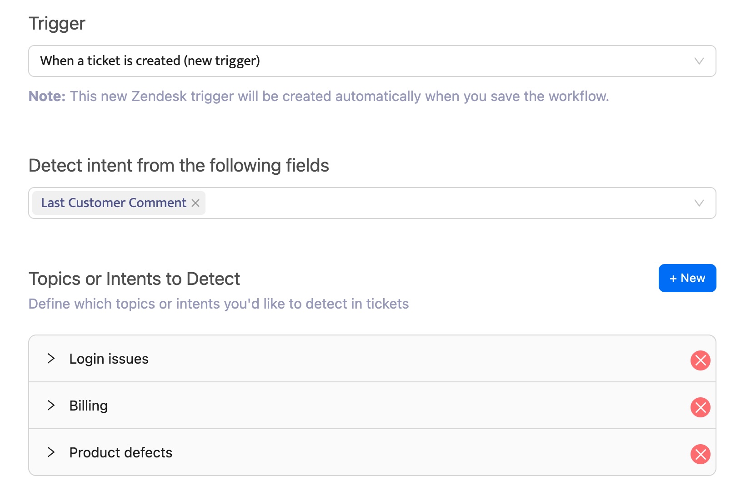Select the current trigger 'When a ticket is created'
Viewport: 741px width, 487px height.
(x=150, y=61)
